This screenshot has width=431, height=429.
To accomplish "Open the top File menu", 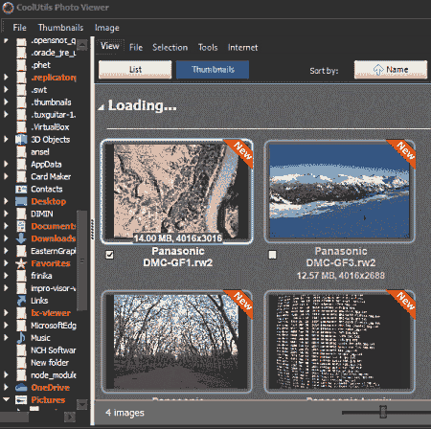I will [19, 28].
